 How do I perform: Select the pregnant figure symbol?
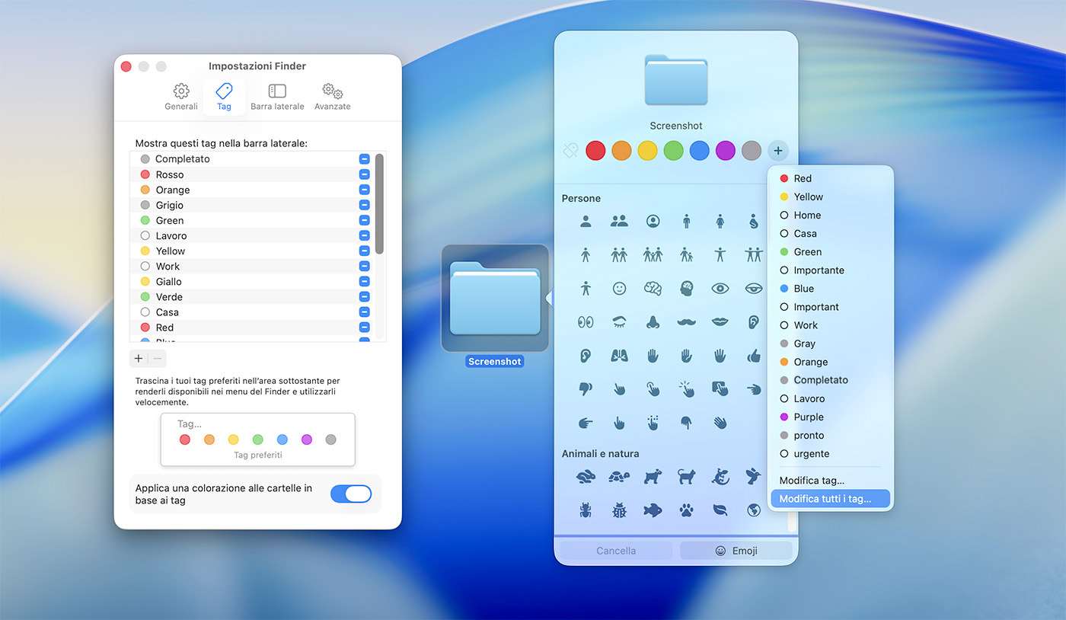pos(753,222)
